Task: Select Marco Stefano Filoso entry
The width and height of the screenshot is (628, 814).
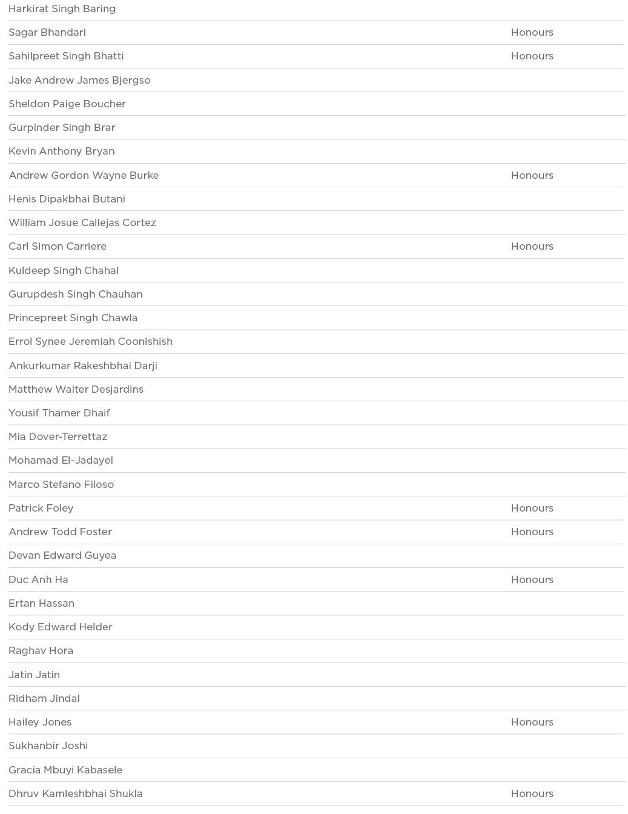Action: pyautogui.click(x=61, y=484)
